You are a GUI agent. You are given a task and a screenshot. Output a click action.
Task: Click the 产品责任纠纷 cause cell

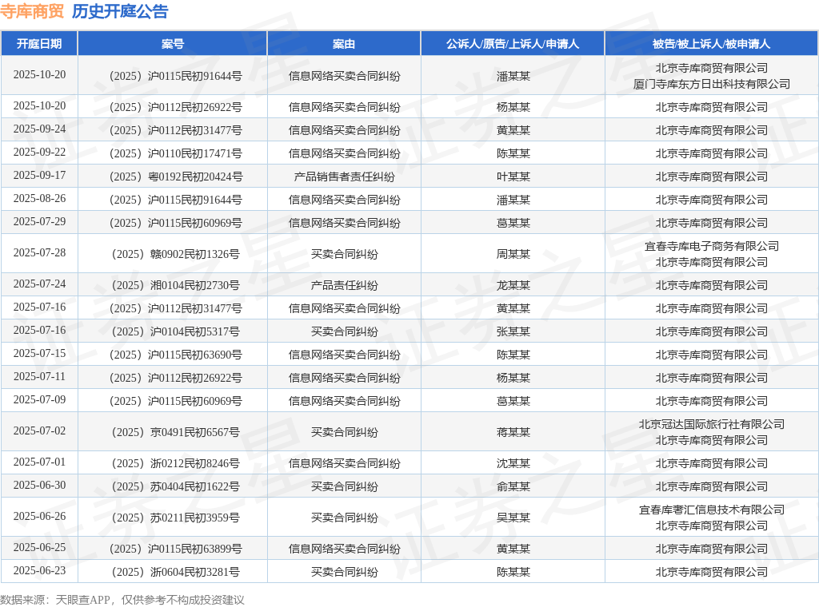[x=344, y=285]
